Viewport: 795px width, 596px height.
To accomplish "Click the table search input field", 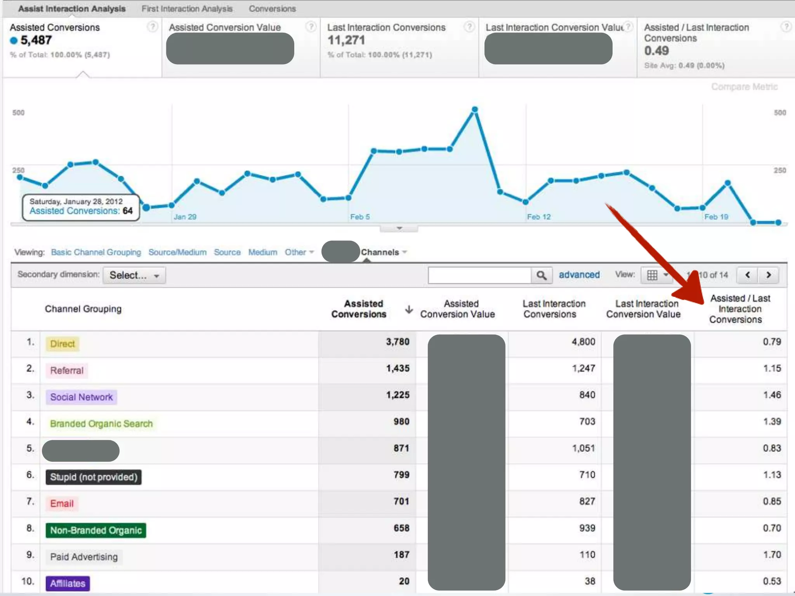I will [479, 275].
